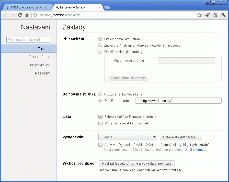Viewport: 229px width, 182px height.
Task: Click the Přidat novou stránku input field
Action: click(x=186, y=60)
